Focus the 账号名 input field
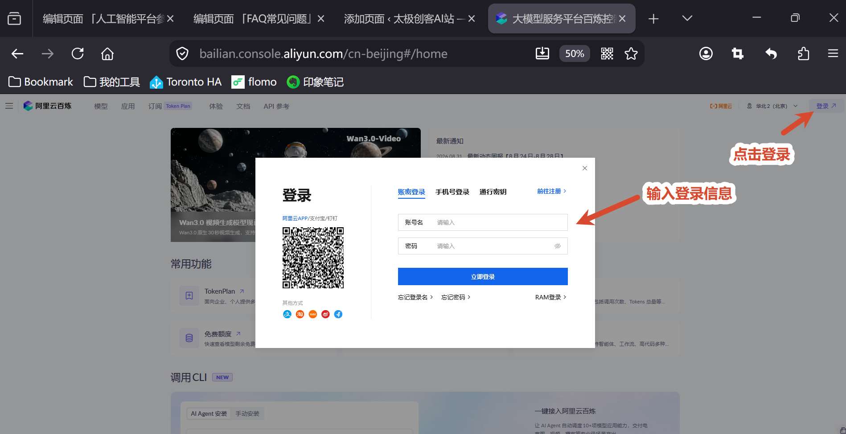This screenshot has height=434, width=846. 483,222
